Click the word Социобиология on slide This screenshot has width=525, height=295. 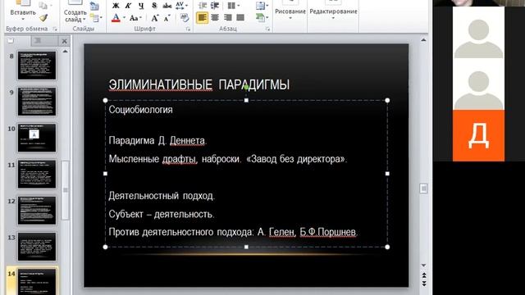(x=140, y=110)
